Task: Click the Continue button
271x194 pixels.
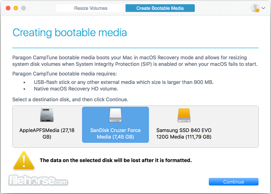Action: pos(234,182)
